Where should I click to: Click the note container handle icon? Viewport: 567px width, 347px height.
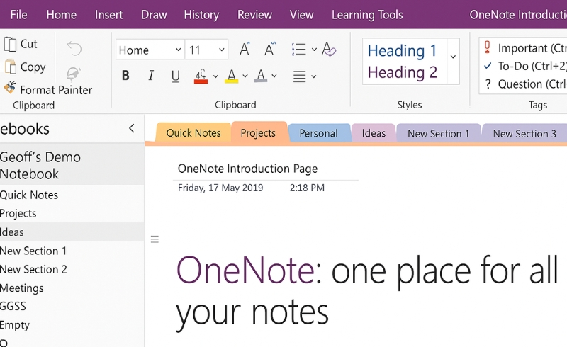tap(155, 239)
